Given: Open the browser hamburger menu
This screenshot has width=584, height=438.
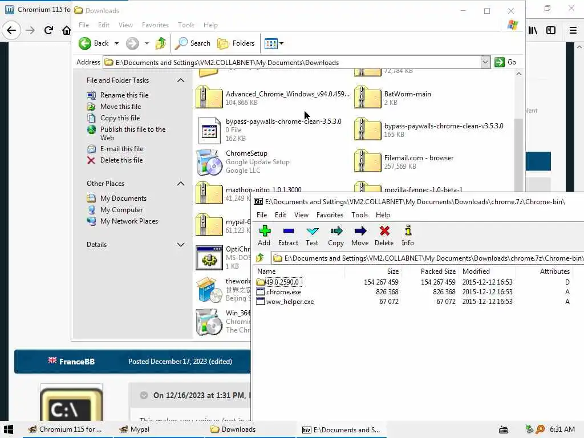Looking at the screenshot, I should click(573, 31).
